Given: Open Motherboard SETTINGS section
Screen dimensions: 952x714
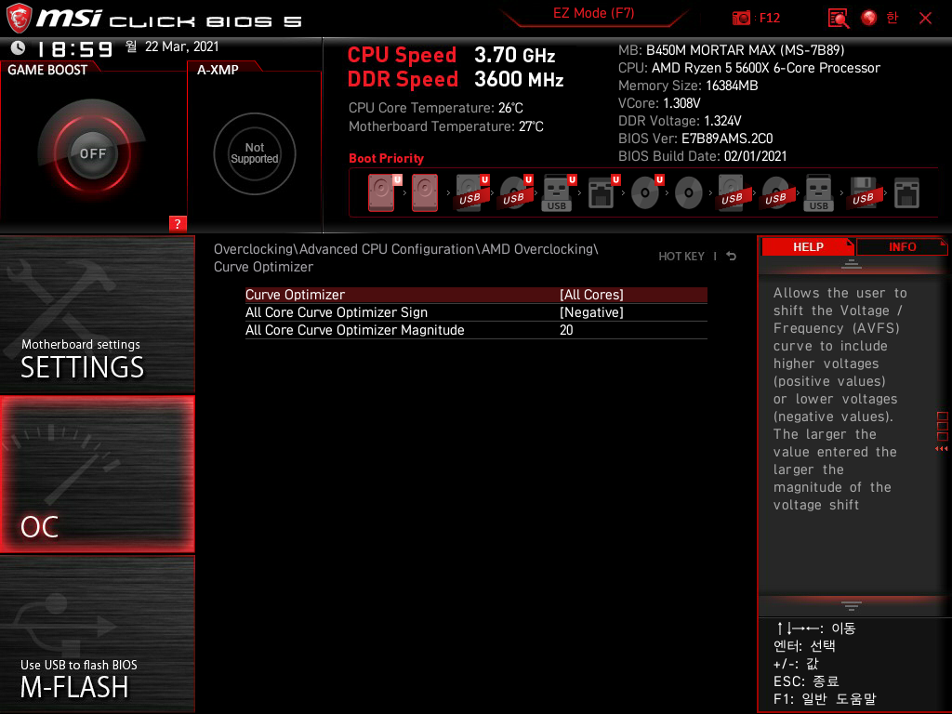Looking at the screenshot, I should (97, 314).
